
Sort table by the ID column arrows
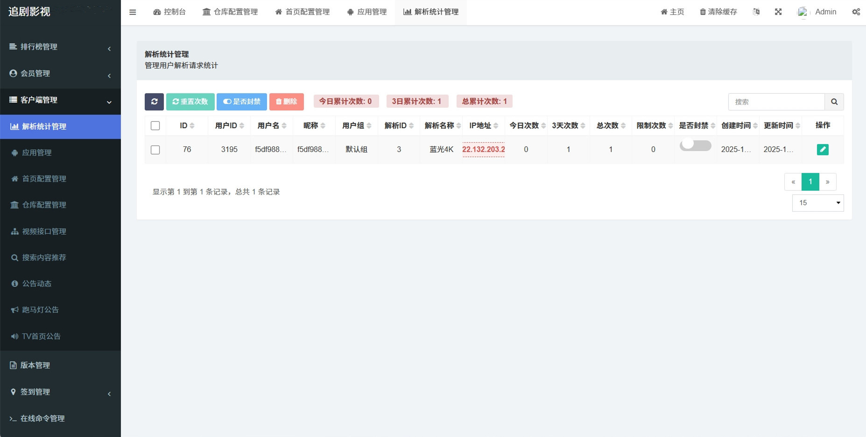(192, 126)
